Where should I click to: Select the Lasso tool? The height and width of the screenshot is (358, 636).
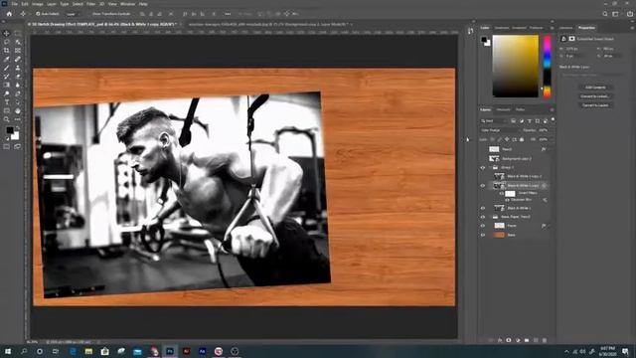click(7, 42)
